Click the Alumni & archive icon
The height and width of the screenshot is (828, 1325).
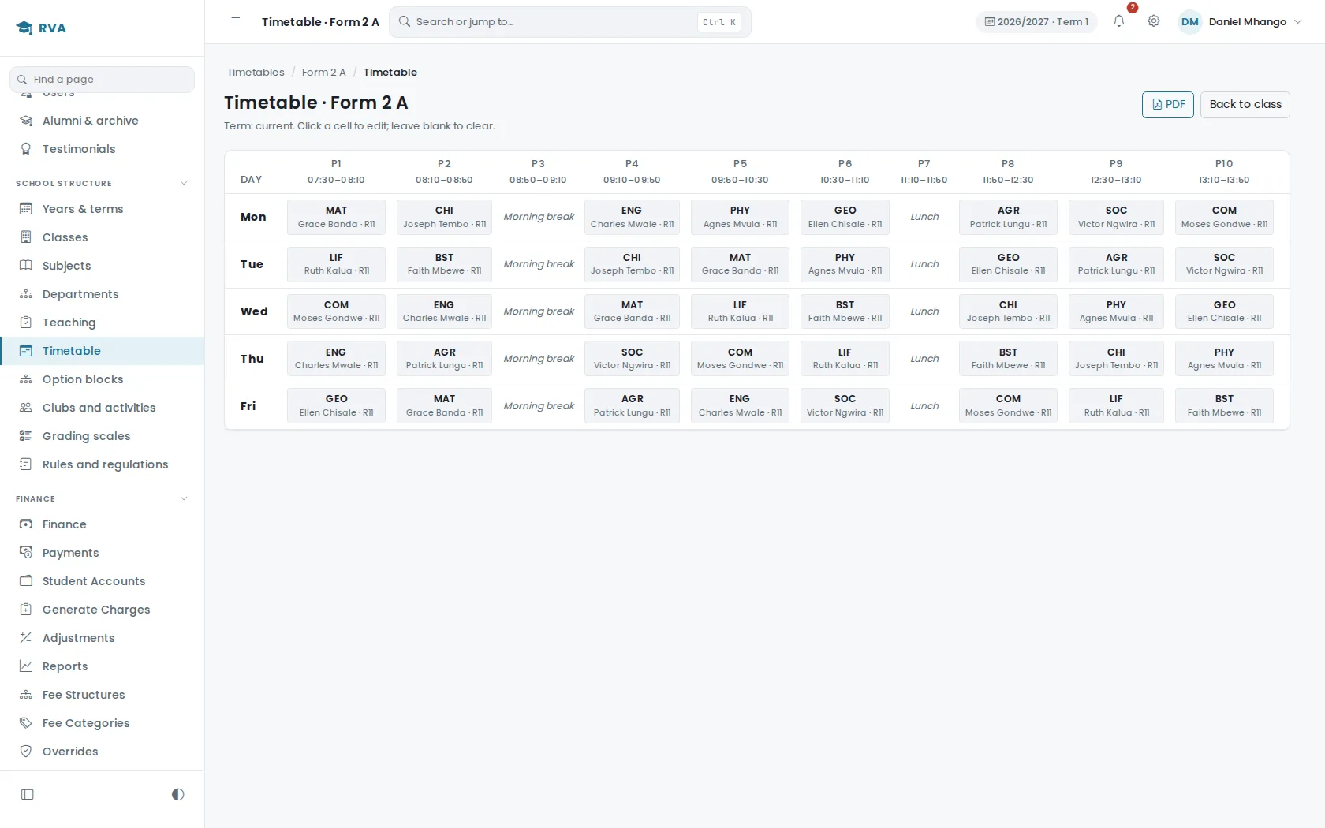pos(26,121)
